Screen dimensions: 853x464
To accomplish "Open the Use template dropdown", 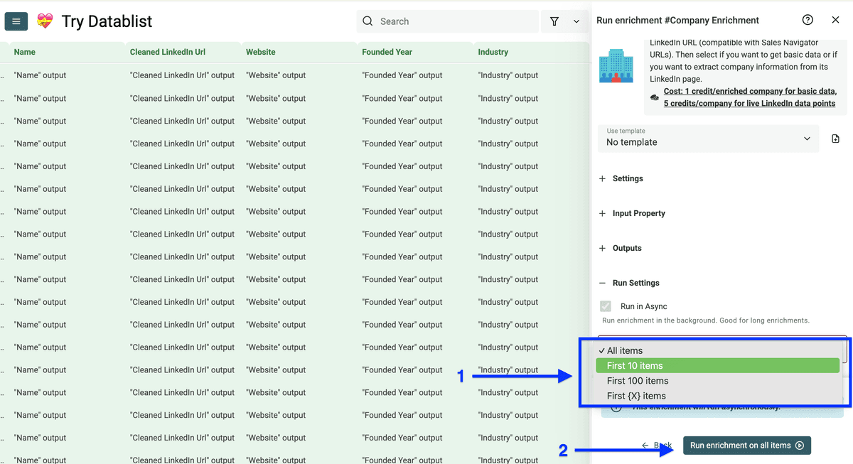I will coord(709,138).
